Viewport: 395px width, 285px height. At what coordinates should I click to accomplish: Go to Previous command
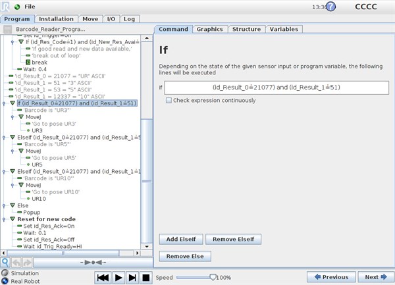click(x=331, y=277)
